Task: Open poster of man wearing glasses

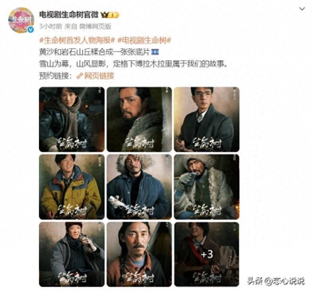Action: [x=206, y=120]
